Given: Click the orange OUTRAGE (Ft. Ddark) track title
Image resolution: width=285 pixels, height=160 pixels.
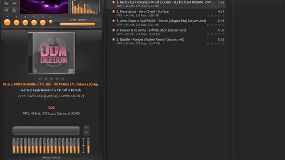Looking at the screenshot, I should (x=52, y=84).
